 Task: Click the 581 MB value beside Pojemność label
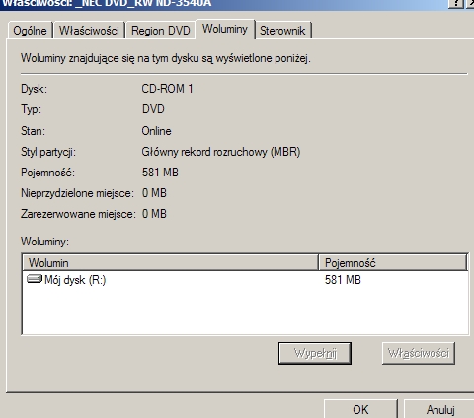[x=160, y=173]
